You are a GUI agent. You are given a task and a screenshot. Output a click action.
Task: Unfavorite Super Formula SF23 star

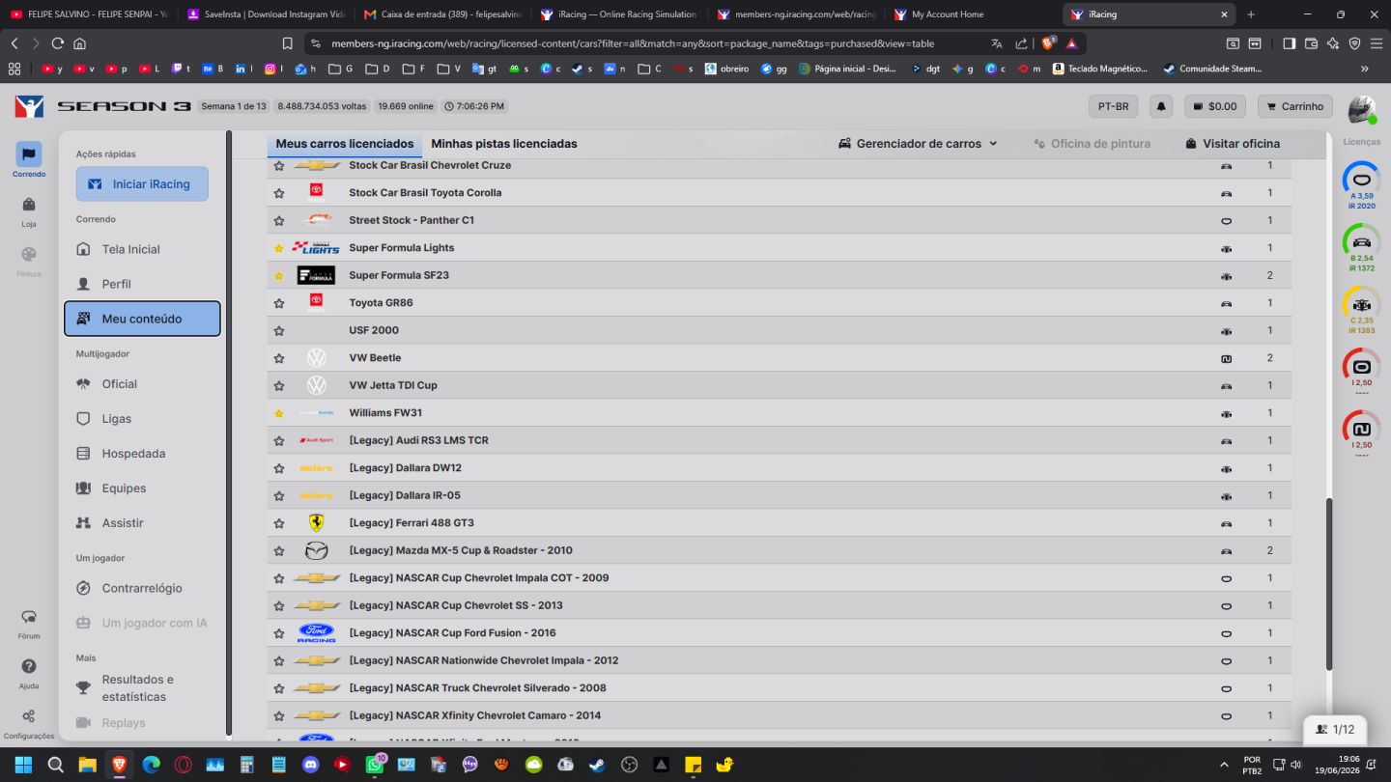[279, 276]
